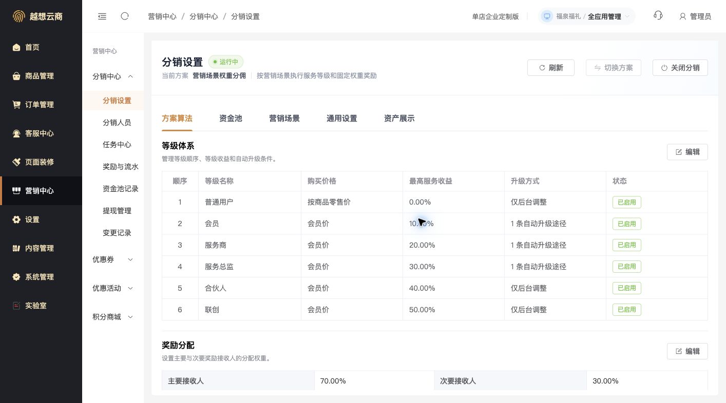Image resolution: width=726 pixels, height=403 pixels.
Task: Click the 客服中心 headset icon in sidebar
Action: (x=16, y=133)
